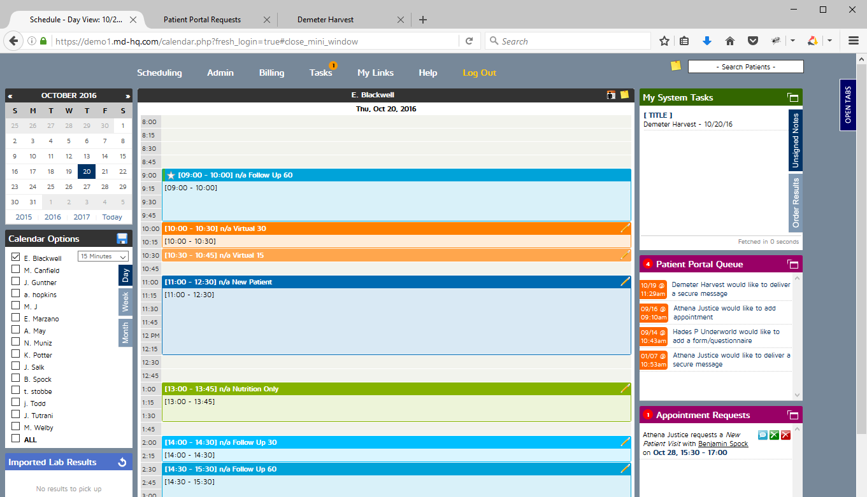The height and width of the screenshot is (497, 867).
Task: Open the sticky note icon beside E. Blackwell header
Action: tap(623, 94)
